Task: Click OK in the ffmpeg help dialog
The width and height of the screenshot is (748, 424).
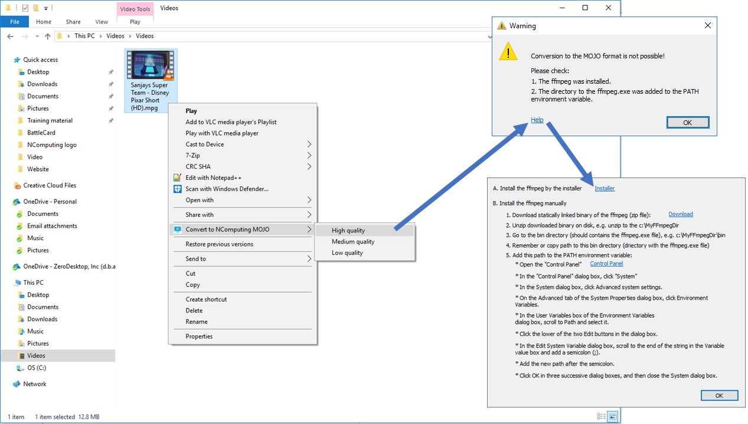Action: click(x=719, y=396)
